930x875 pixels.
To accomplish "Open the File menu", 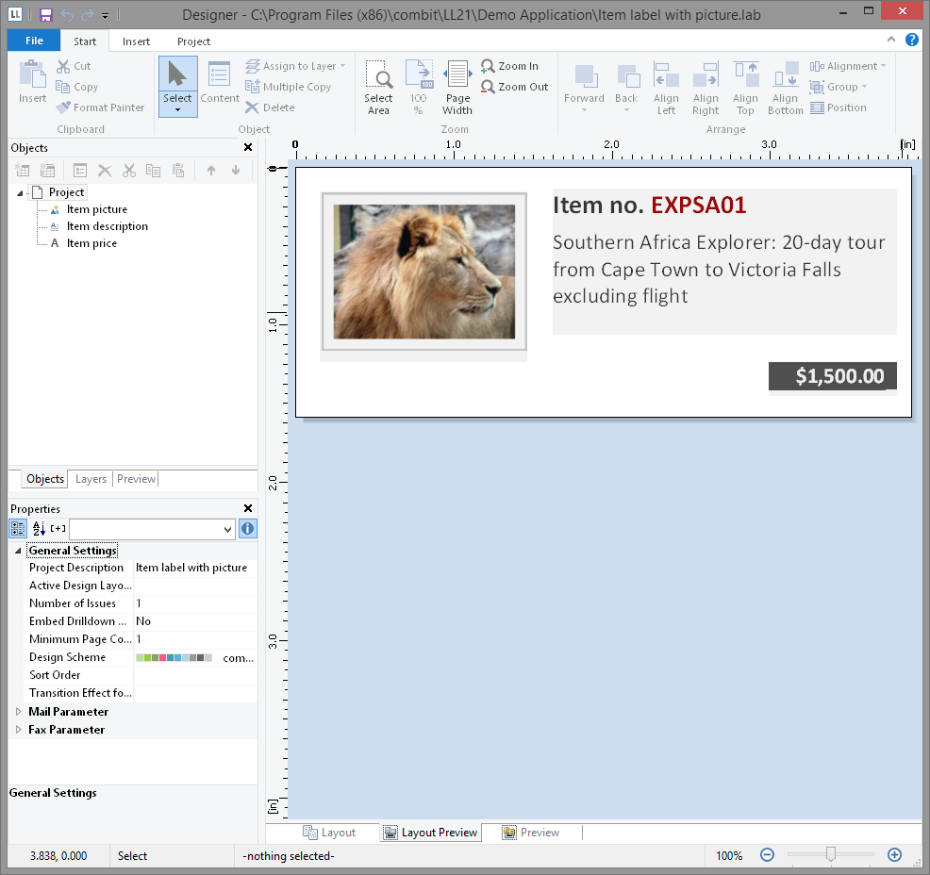I will tap(34, 41).
